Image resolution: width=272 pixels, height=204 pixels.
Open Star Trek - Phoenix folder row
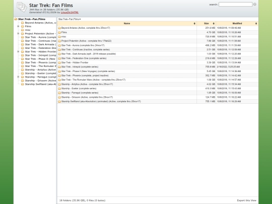pos(85,76)
